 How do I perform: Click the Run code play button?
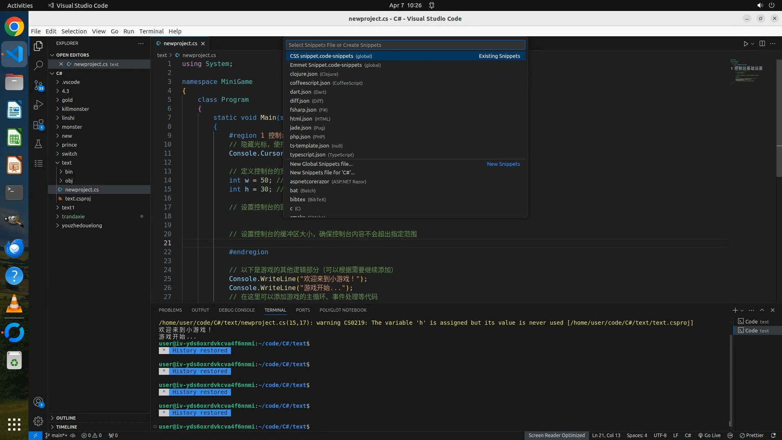746,44
